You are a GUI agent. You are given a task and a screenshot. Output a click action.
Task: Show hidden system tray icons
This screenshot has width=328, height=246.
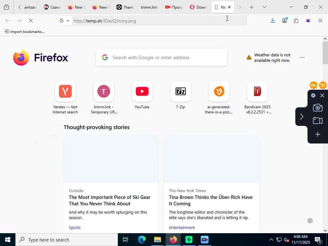click(x=271, y=240)
